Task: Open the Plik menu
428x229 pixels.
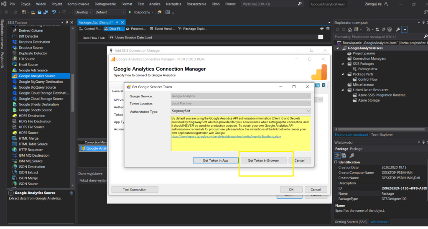Action: pyautogui.click(x=12, y=4)
